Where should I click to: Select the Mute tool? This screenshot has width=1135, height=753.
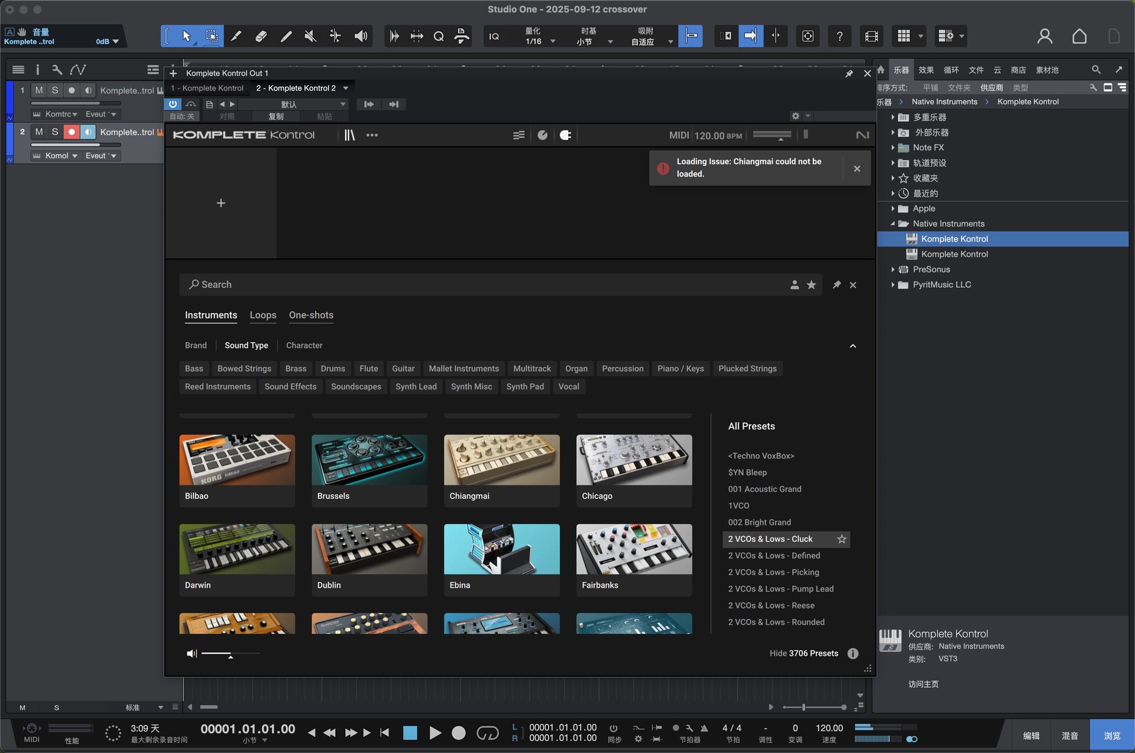(310, 36)
